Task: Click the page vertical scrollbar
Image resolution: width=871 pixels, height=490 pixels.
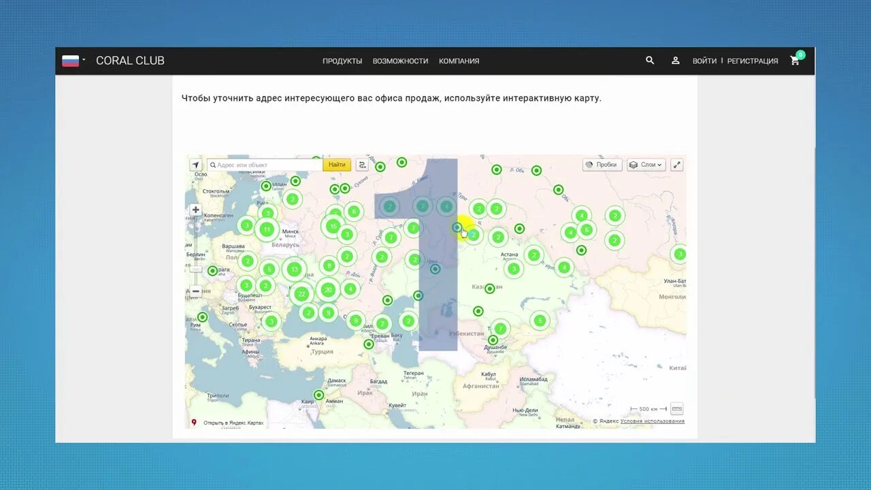Action: (x=815, y=272)
